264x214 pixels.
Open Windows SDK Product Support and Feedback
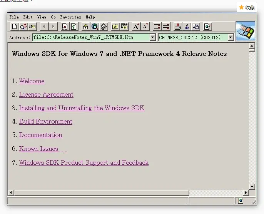click(84, 162)
